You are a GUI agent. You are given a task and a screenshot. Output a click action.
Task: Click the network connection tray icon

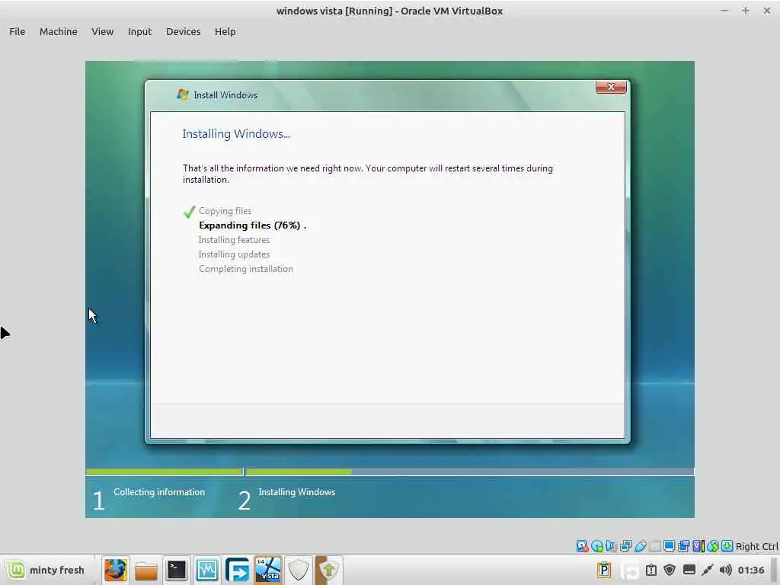(x=708, y=570)
